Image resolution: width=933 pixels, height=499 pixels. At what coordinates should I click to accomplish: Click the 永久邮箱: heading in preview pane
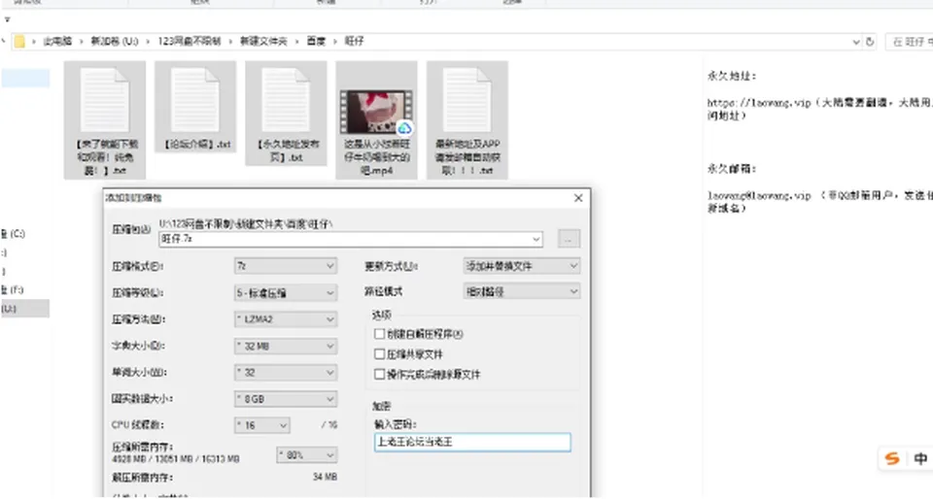coord(731,169)
